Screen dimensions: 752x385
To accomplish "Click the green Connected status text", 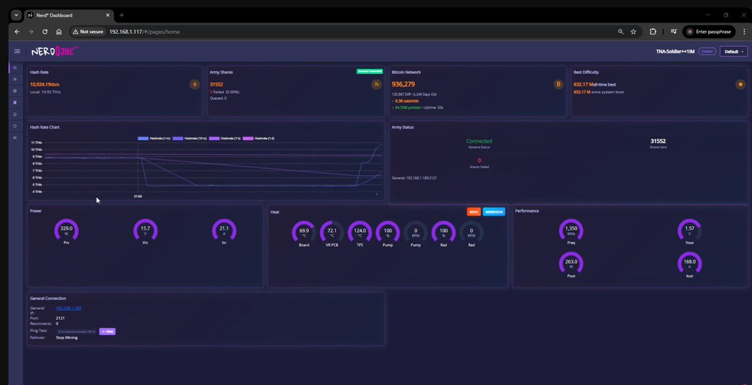I will [x=479, y=141].
